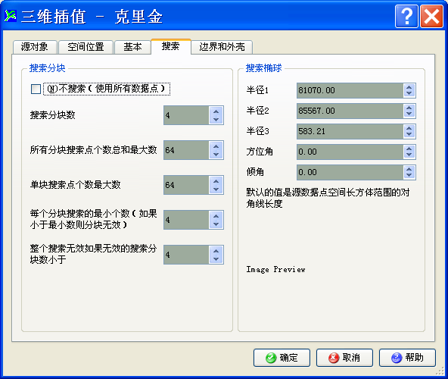
Task: Open the 空间位置 tab
Action: [x=86, y=47]
